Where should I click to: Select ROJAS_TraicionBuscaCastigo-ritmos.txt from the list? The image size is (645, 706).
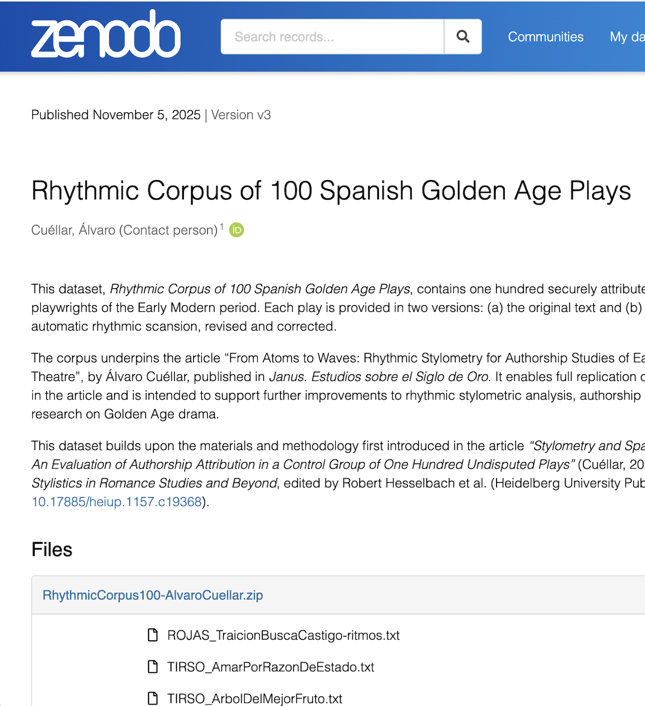coord(283,634)
